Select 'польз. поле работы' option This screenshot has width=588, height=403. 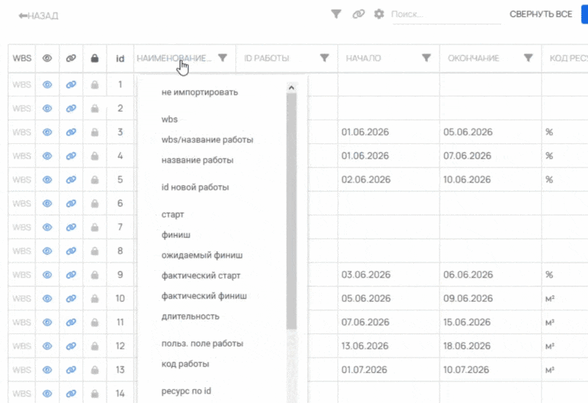pos(202,344)
